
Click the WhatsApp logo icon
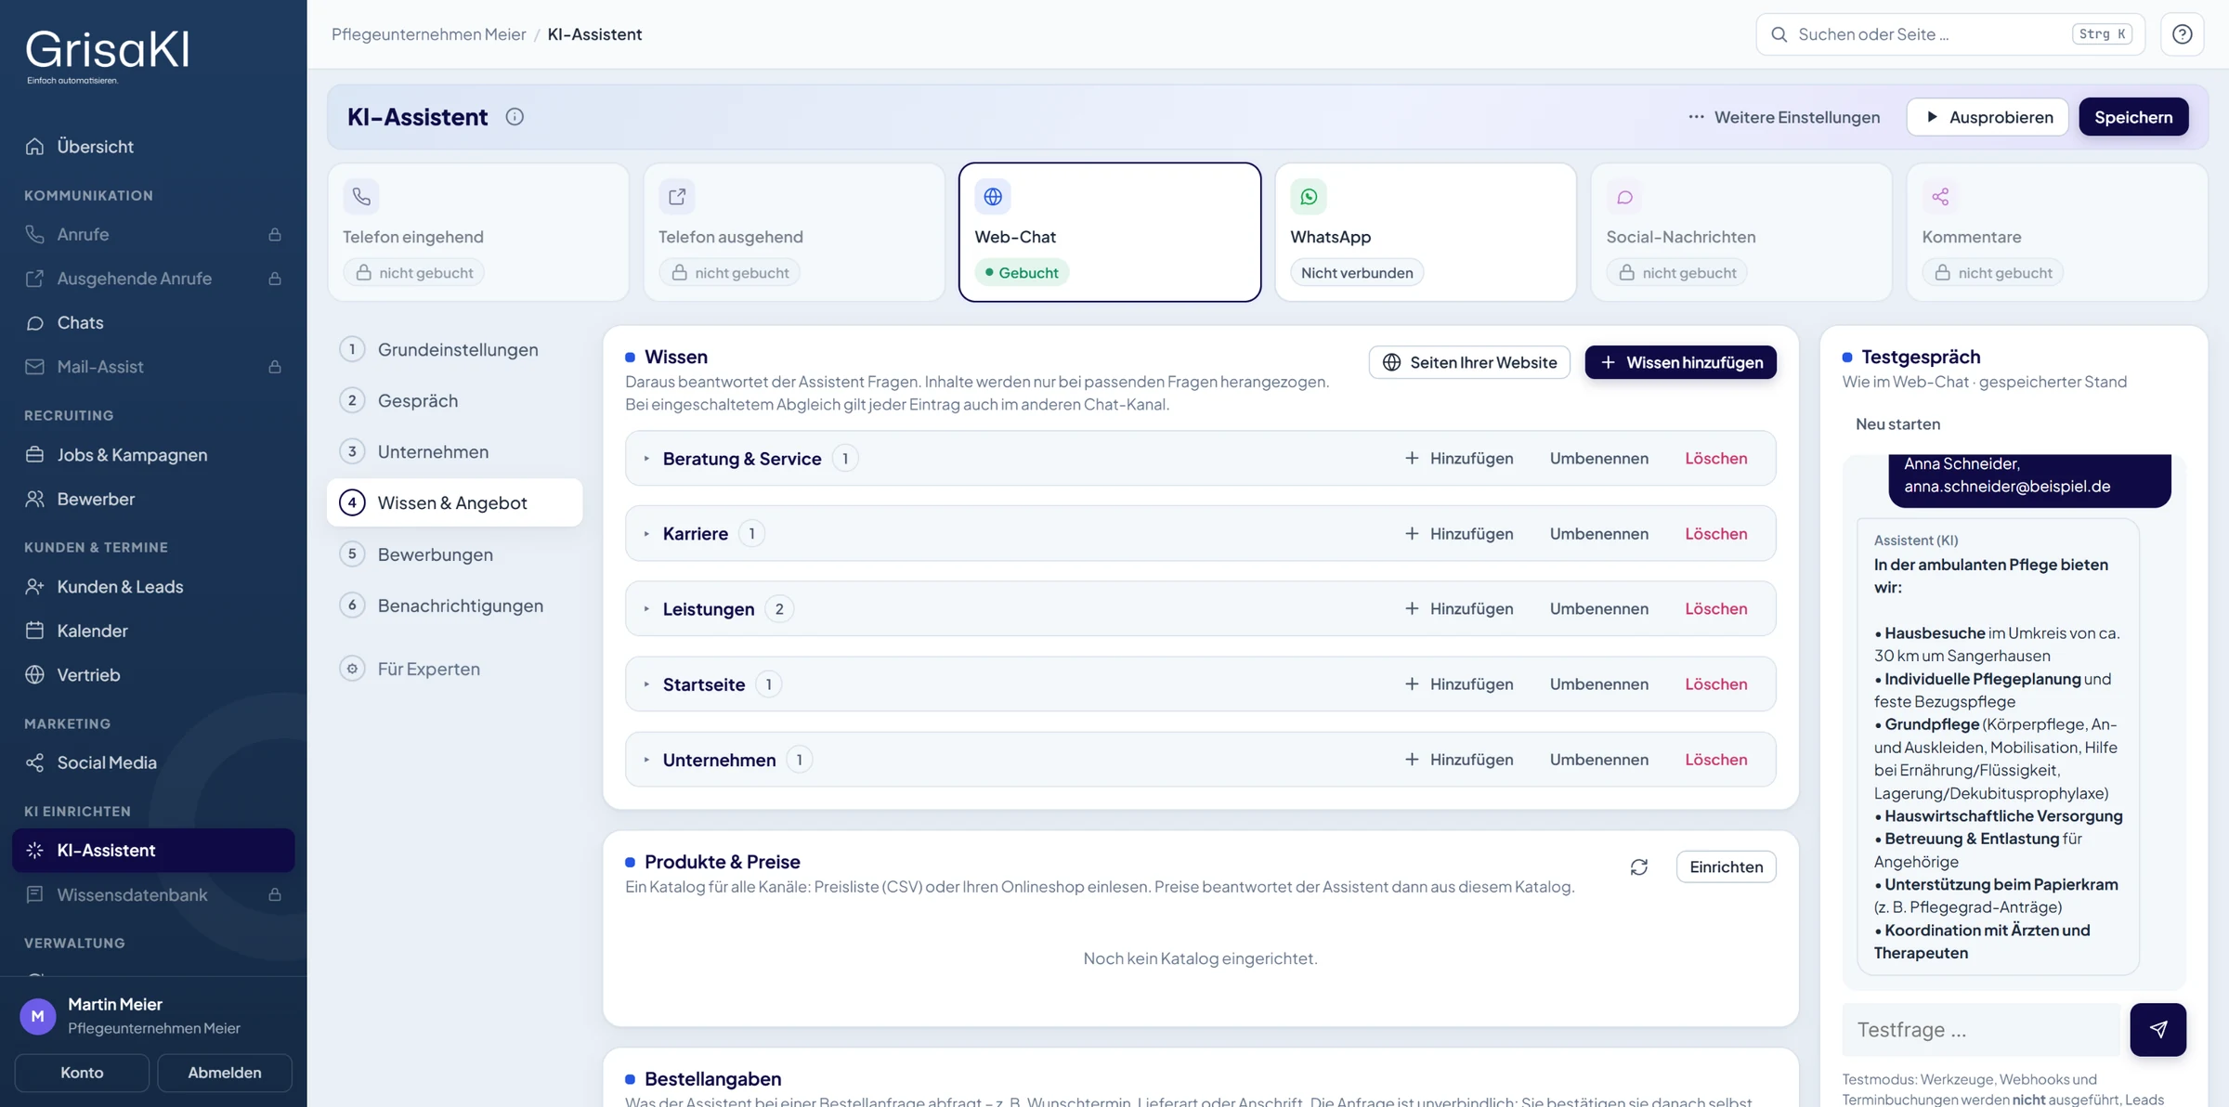point(1309,197)
